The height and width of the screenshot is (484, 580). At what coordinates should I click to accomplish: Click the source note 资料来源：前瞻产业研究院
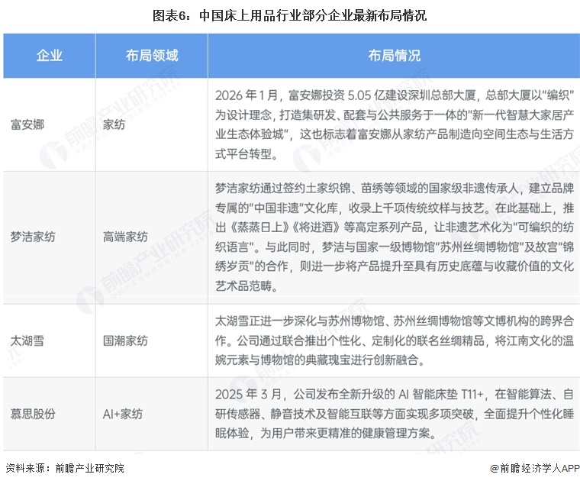coord(65,468)
